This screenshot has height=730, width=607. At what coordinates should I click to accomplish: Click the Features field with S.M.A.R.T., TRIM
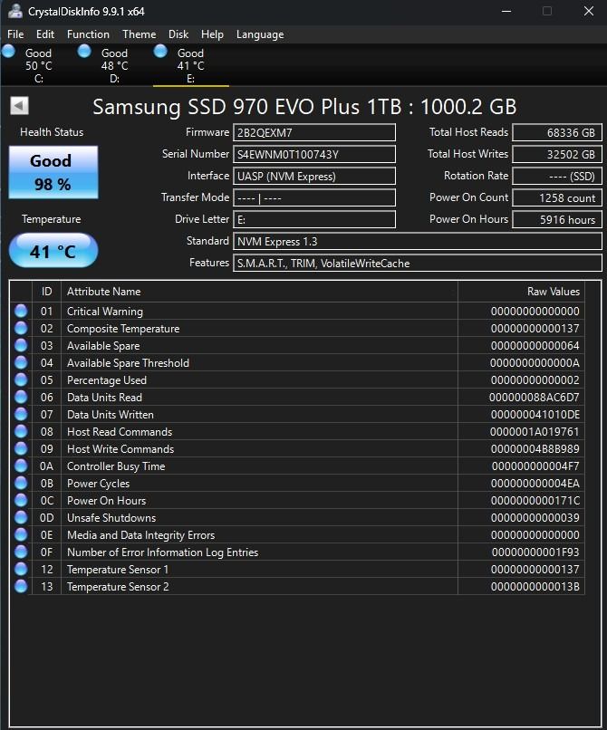click(x=418, y=263)
